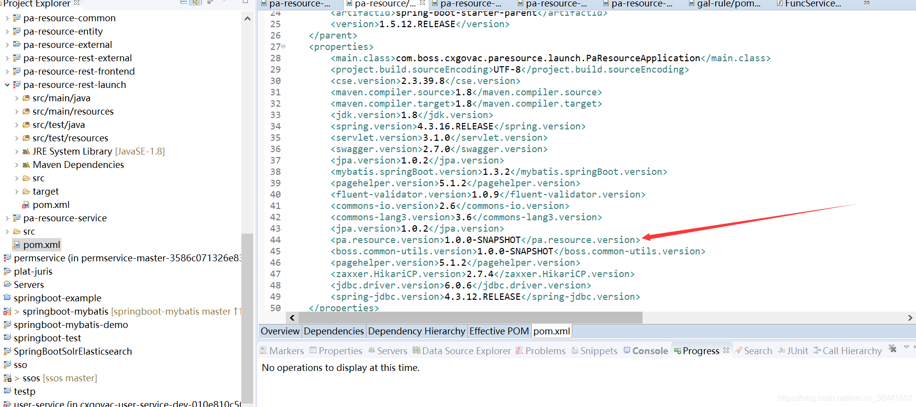Collapse the pa-resource-rest-launch project node
The height and width of the screenshot is (407, 916).
[7, 85]
